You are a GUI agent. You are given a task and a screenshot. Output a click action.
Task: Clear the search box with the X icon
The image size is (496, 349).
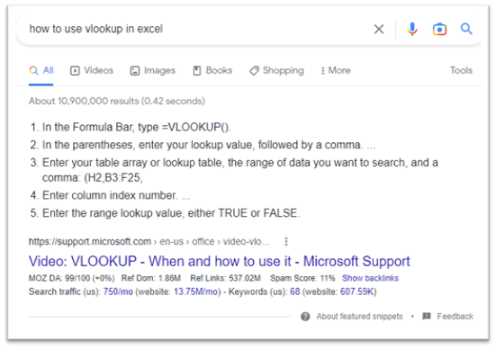click(379, 29)
